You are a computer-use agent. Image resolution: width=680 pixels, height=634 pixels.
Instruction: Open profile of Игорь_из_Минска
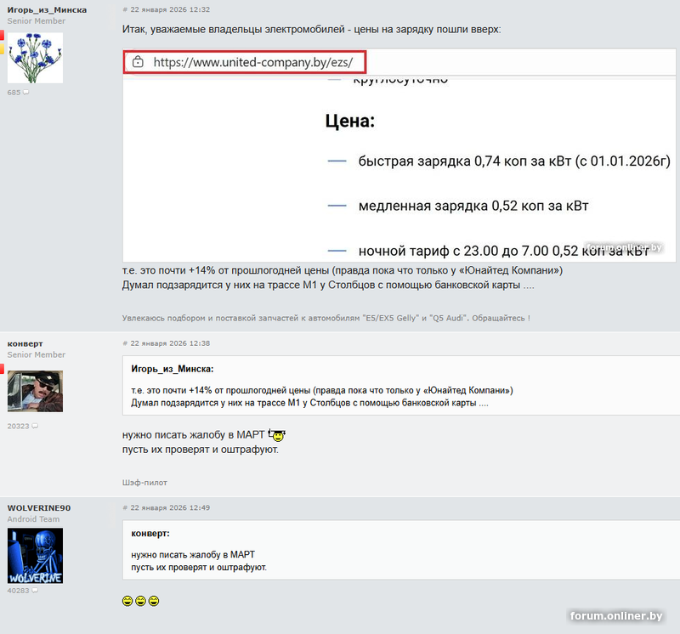47,9
